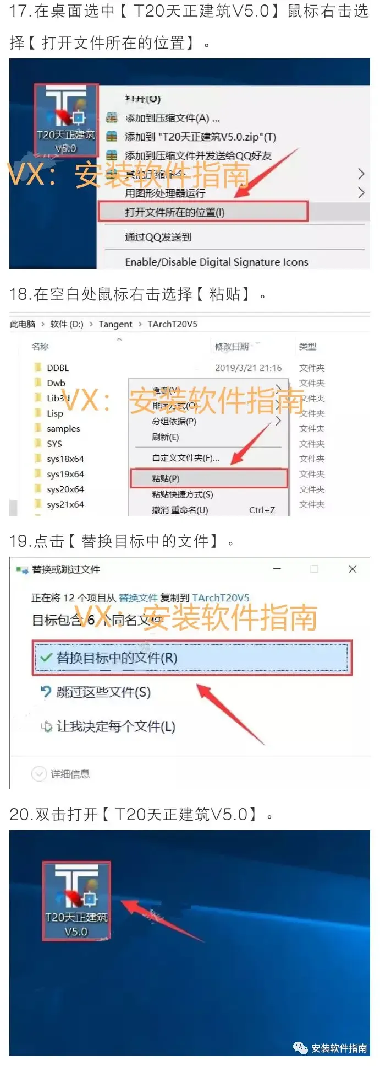The width and height of the screenshot is (380, 1066).
Task: Choose 替换目标中的文件(R) option
Action: (x=191, y=658)
